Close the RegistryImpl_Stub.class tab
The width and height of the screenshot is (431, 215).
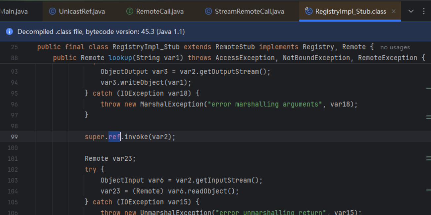coord(393,12)
